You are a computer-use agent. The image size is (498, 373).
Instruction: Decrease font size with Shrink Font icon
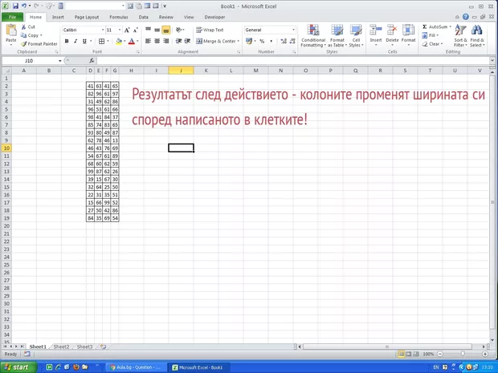[x=136, y=30]
